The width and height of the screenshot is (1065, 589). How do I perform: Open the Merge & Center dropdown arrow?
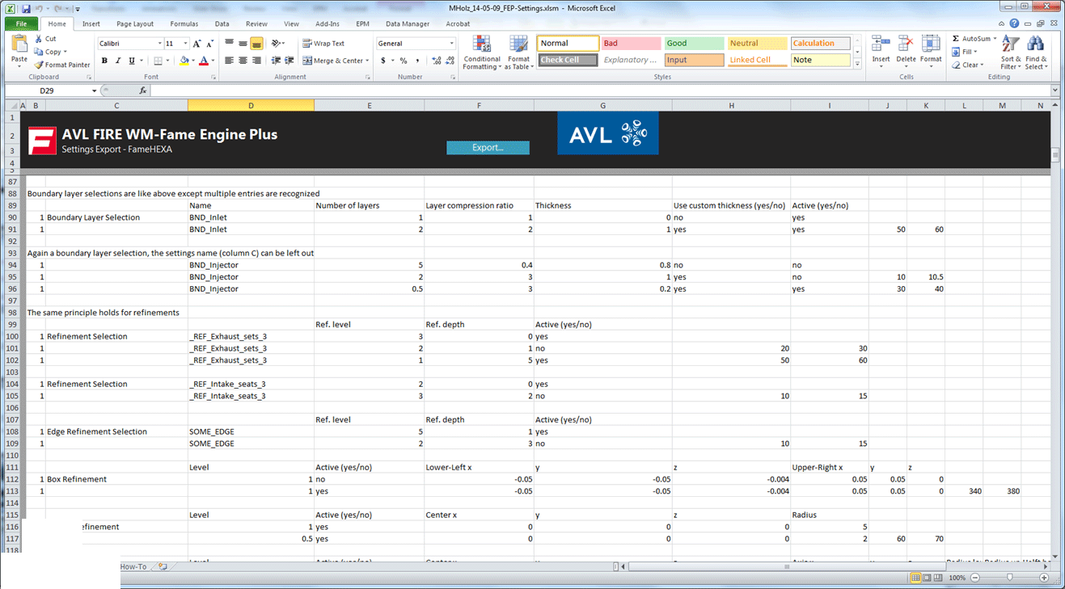(x=367, y=61)
